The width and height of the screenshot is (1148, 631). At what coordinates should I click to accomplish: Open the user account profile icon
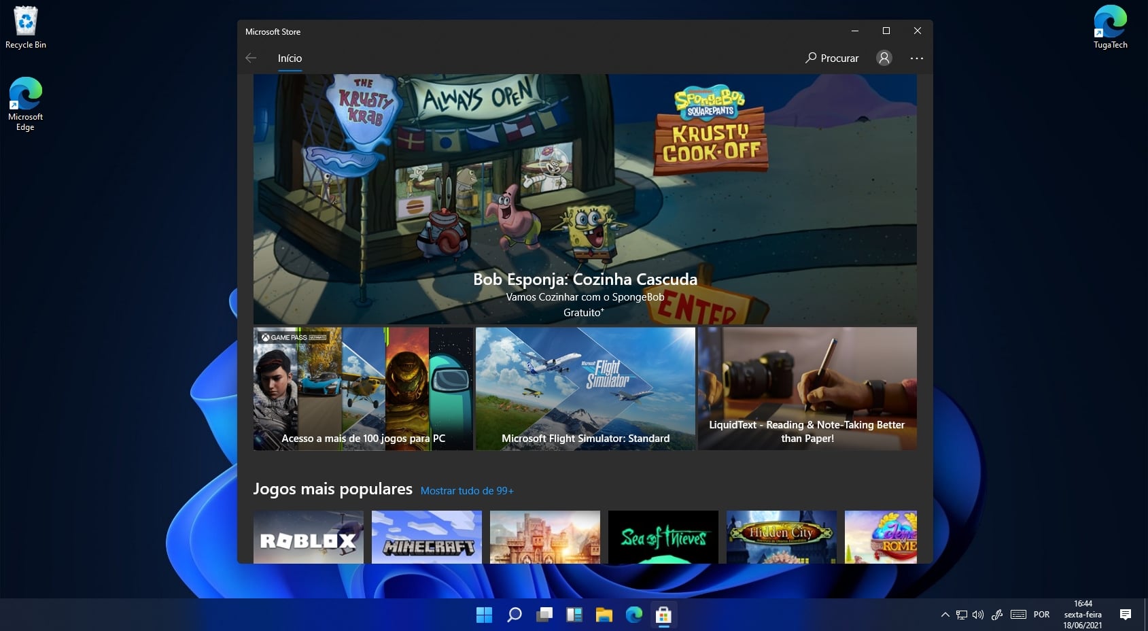[x=884, y=58]
